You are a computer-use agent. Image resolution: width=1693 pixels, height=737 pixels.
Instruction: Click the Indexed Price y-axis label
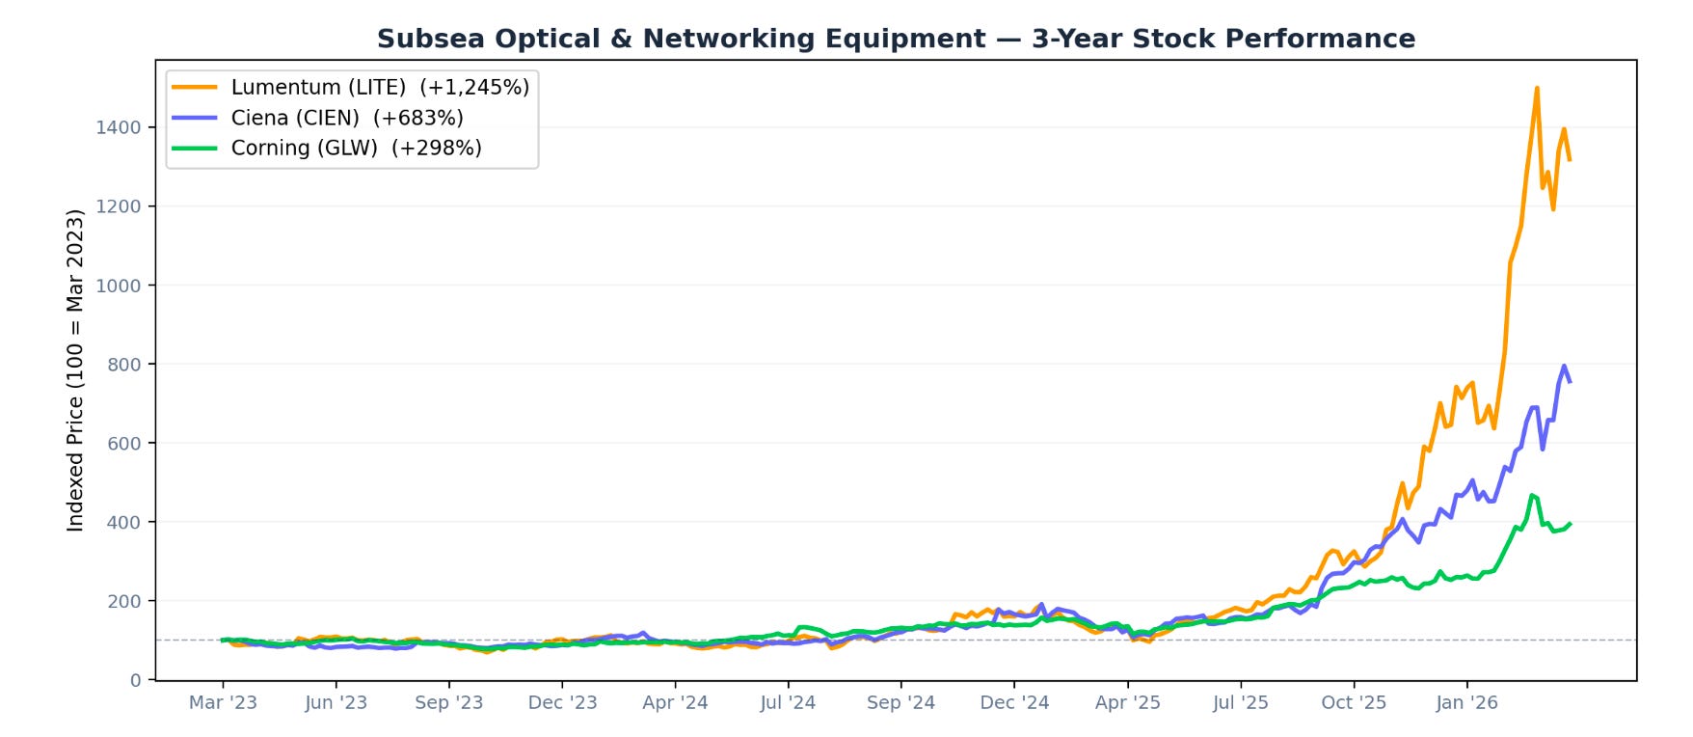click(75, 370)
